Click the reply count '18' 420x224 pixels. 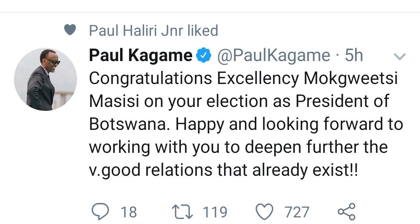point(128,212)
